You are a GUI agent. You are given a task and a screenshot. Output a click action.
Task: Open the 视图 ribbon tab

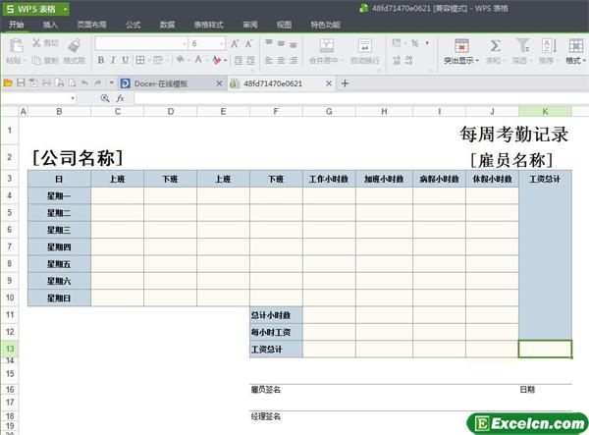click(284, 25)
